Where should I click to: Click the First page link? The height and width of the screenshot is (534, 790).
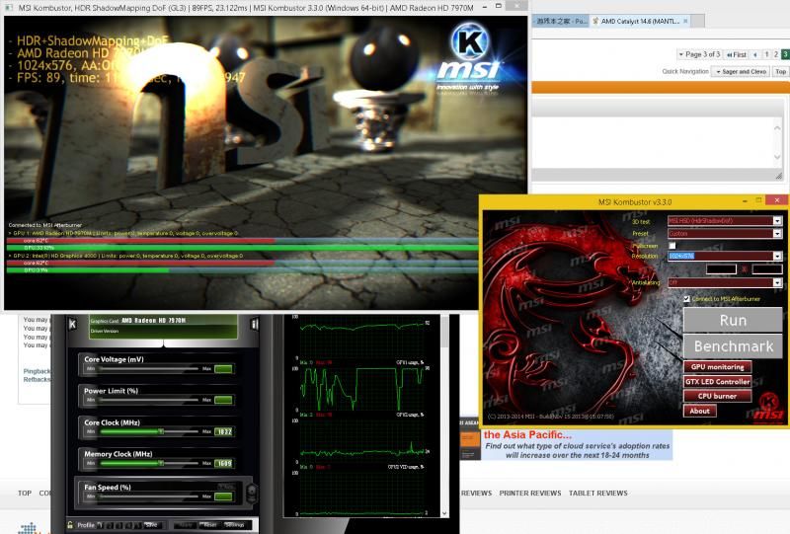[736, 54]
